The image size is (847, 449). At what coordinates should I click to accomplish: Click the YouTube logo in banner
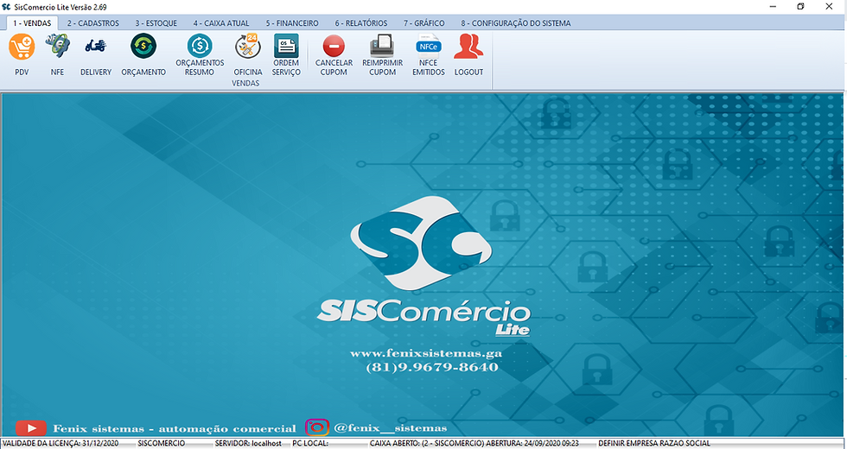(x=31, y=428)
